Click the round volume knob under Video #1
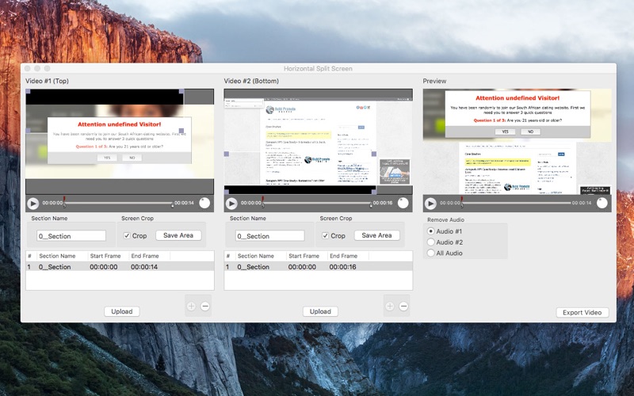The height and width of the screenshot is (396, 634). [204, 203]
